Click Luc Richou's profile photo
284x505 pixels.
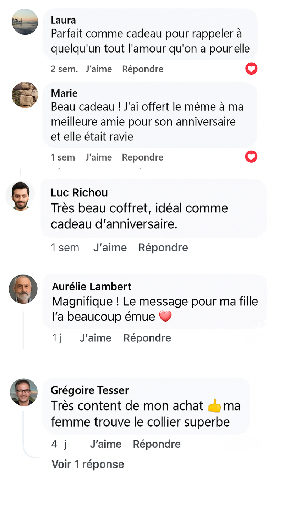[20, 196]
